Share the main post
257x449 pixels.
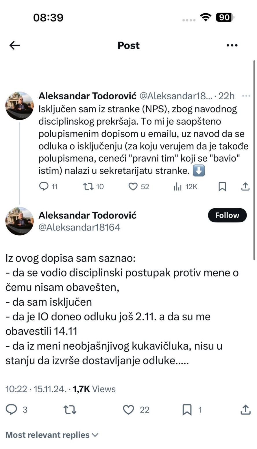[x=245, y=410]
